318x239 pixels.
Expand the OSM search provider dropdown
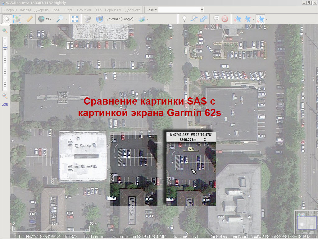point(152,10)
